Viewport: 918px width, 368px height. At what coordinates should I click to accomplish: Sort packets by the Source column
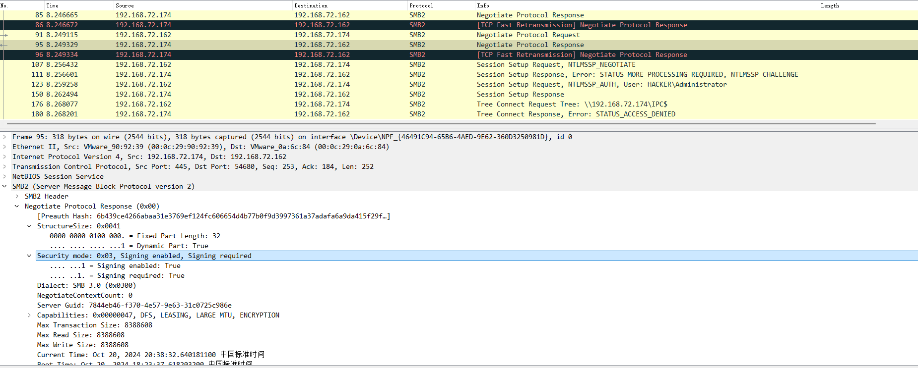(x=203, y=5)
